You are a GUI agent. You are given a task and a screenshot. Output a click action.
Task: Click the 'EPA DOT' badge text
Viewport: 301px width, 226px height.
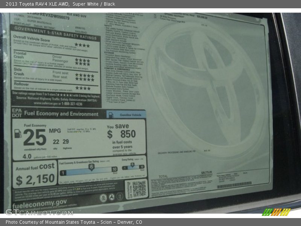point(17,113)
